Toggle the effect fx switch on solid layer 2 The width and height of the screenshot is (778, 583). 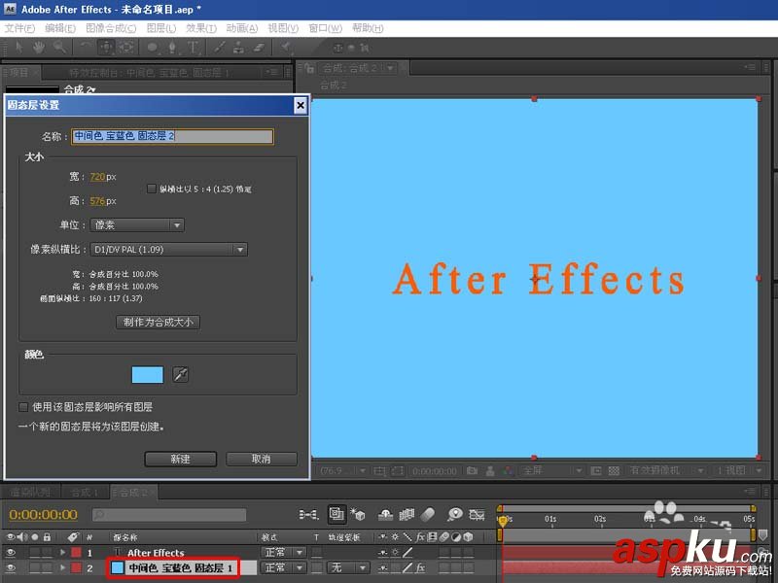point(419,567)
